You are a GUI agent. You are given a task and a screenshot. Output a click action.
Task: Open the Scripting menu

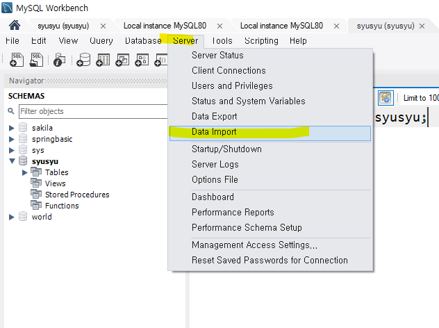click(x=261, y=41)
